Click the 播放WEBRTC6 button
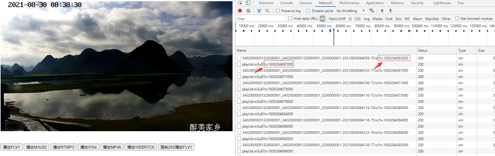 tap(141, 147)
